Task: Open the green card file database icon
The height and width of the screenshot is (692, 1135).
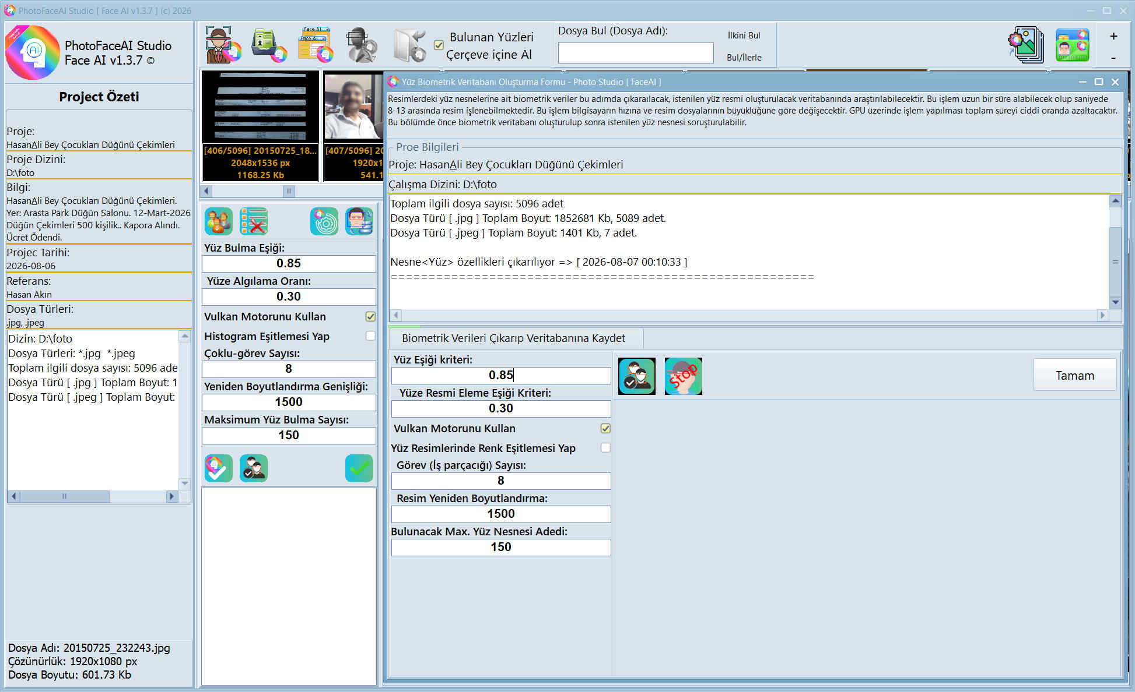Action: (269, 45)
